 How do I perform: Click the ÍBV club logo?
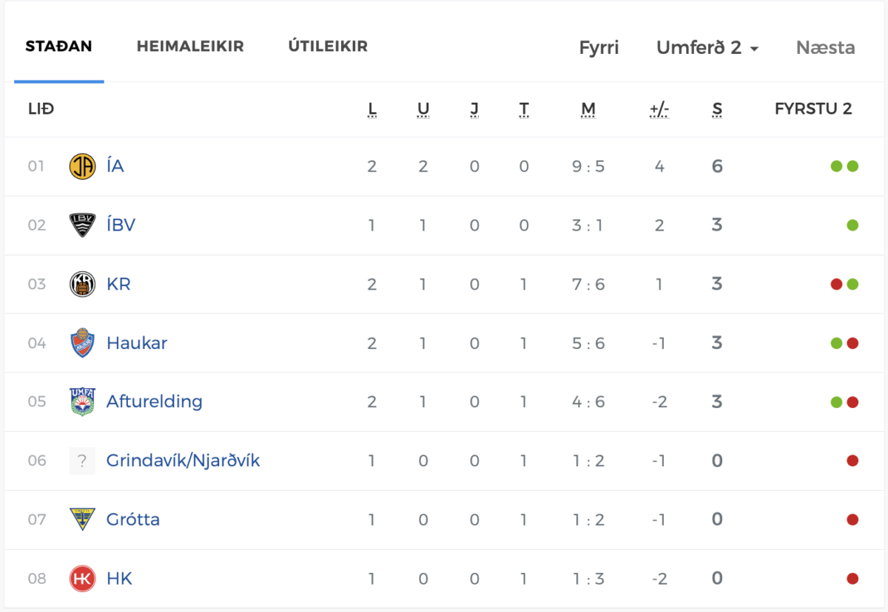[82, 225]
